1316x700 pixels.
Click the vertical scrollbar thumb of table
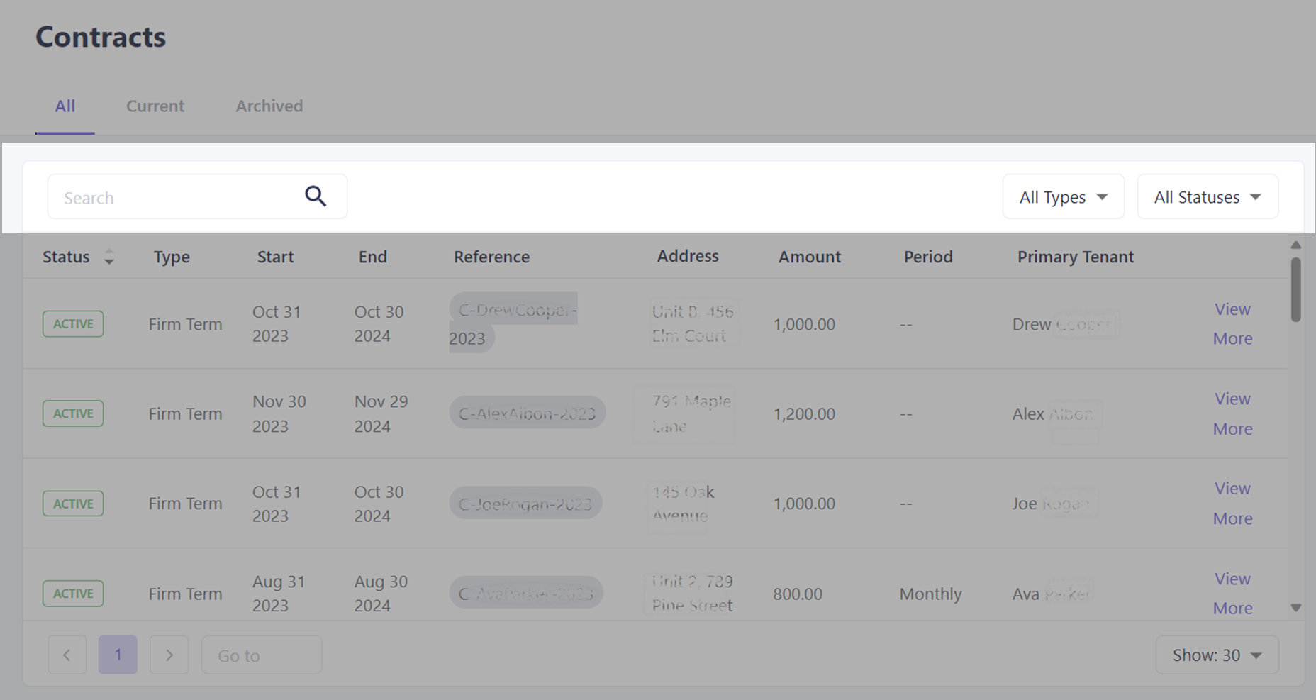tap(1295, 289)
